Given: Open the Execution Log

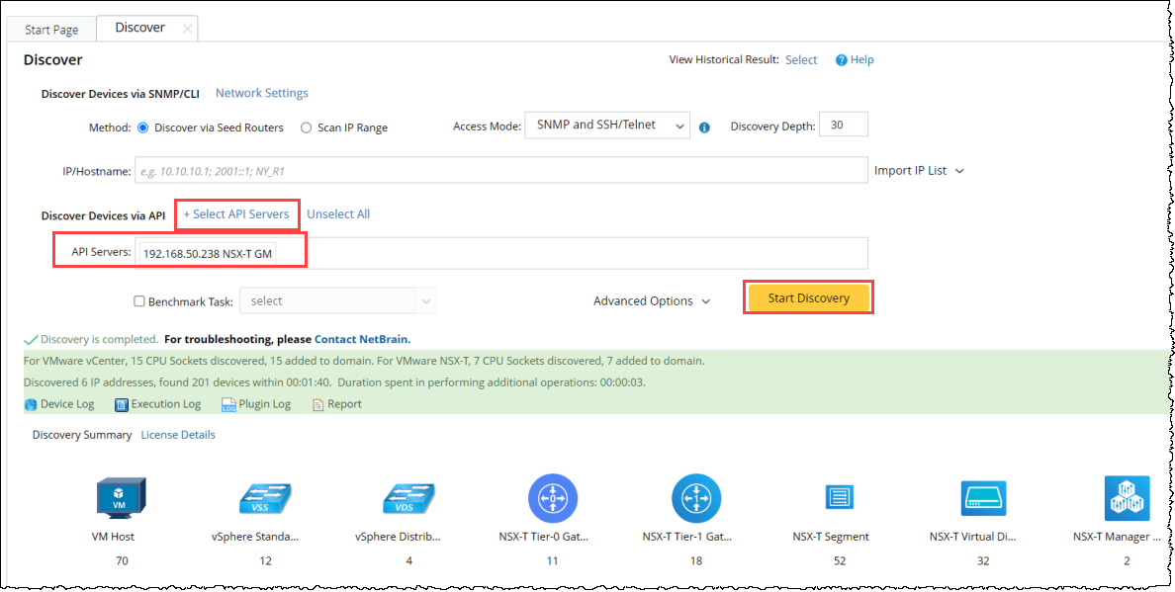Looking at the screenshot, I should point(158,404).
